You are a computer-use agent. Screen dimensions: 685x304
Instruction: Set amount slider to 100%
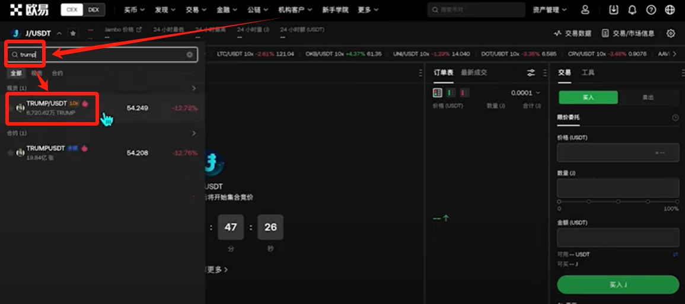click(x=677, y=202)
